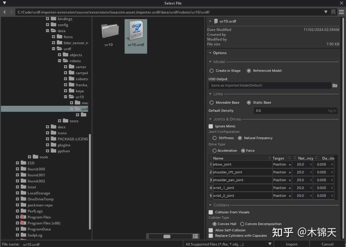Image resolution: width=346 pixels, height=247 pixels.
Task: Enable the Ignore Mimic checkbox
Action: pos(211,126)
